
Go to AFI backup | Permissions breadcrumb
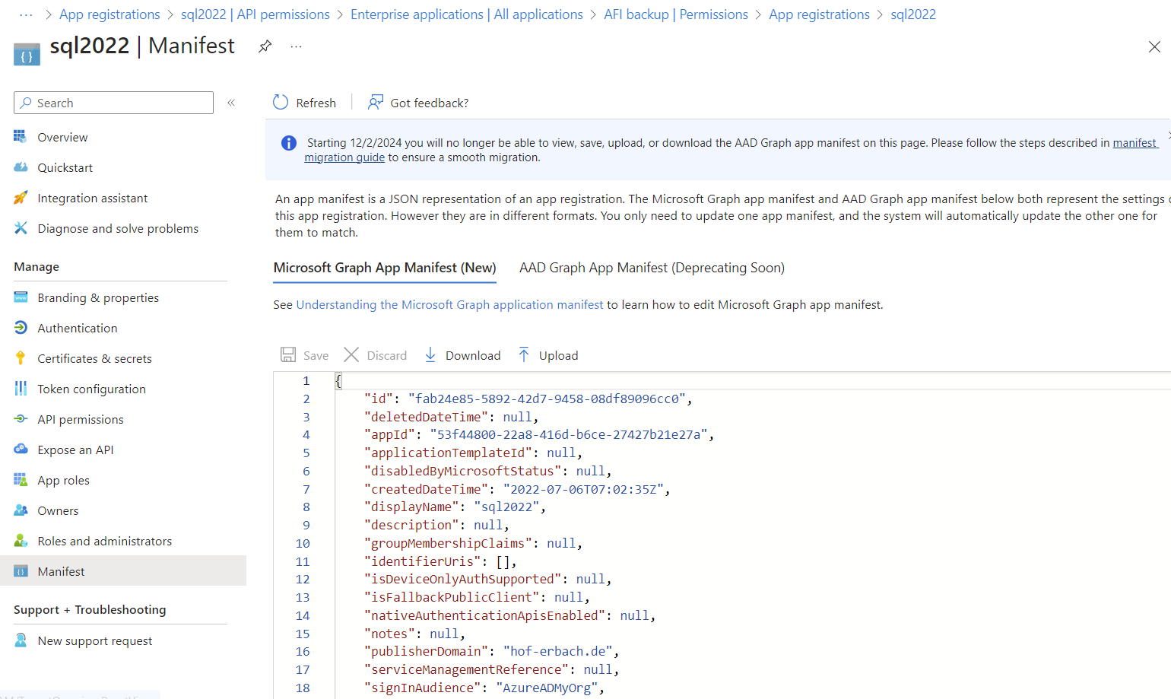[676, 14]
